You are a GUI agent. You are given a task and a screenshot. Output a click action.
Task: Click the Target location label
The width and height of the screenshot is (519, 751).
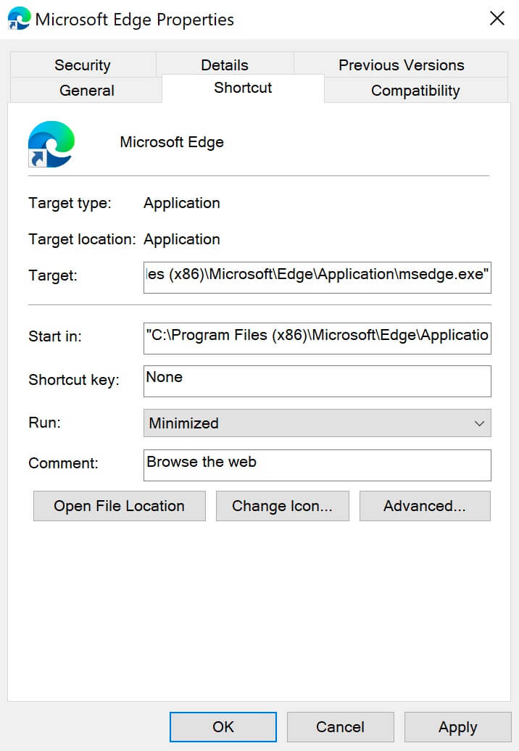[83, 239]
